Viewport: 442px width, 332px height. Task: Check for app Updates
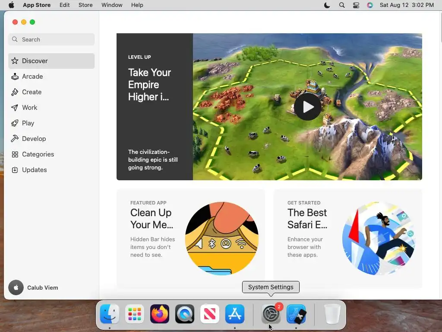point(51,169)
